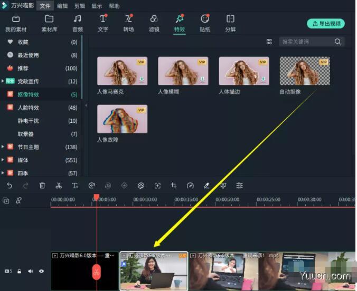
Task: Select the 取景器 category
Action: (40, 134)
